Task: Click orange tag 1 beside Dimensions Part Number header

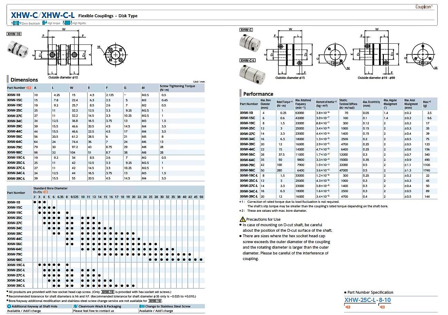Action: tap(29, 88)
